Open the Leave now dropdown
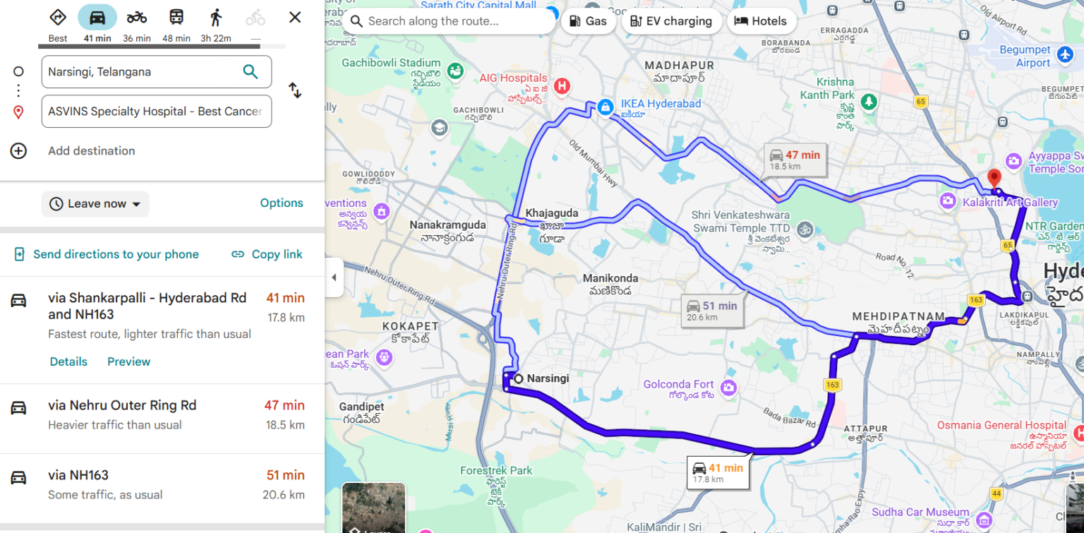 click(95, 204)
